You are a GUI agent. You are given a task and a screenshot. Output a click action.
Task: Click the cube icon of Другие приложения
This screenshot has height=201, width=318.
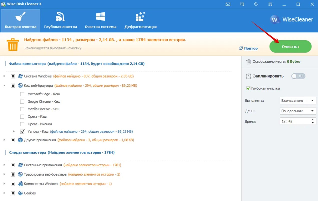point(20,140)
